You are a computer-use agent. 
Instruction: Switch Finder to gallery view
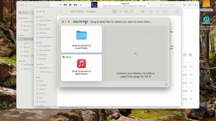pyautogui.click(x=132, y=12)
